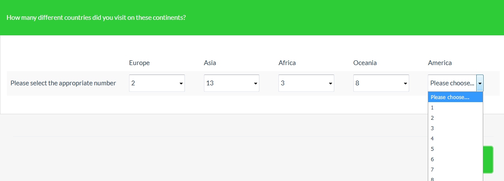The image size is (504, 181).
Task: Open the Asia dropdown showing 13
Action: [231, 83]
